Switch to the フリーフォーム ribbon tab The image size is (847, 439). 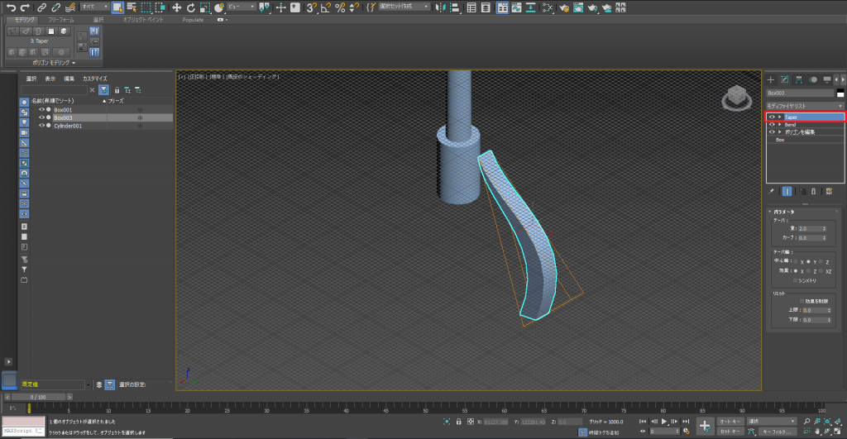click(x=61, y=20)
